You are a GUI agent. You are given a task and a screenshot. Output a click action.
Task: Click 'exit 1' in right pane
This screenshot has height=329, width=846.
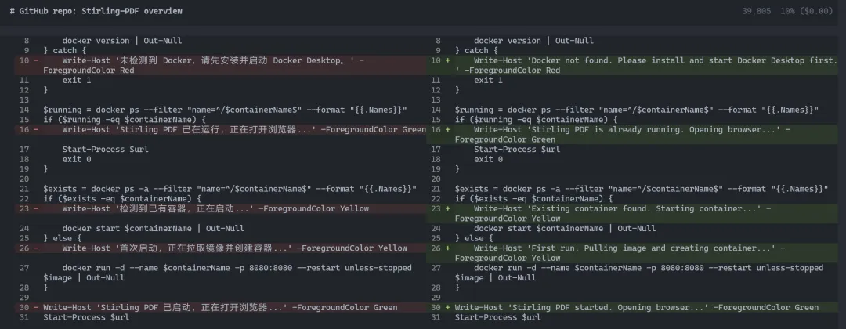(x=488, y=80)
